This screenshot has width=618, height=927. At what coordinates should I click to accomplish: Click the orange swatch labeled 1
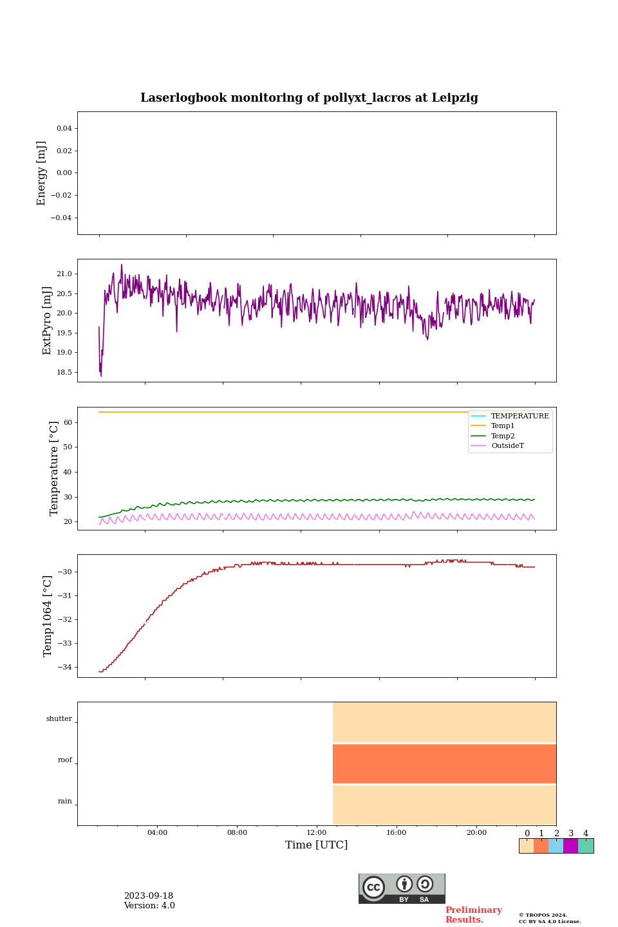click(541, 846)
